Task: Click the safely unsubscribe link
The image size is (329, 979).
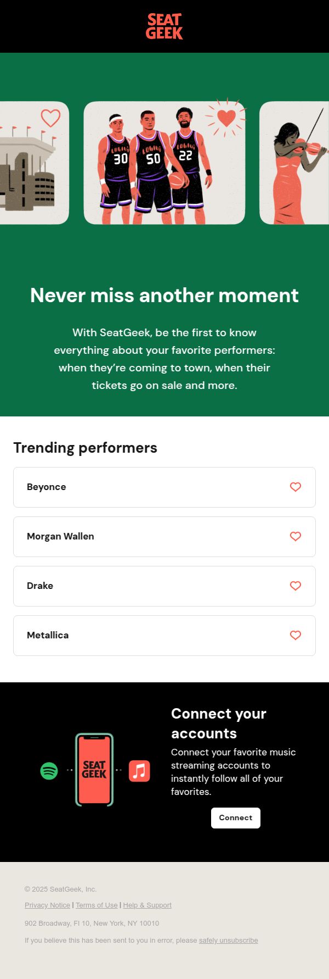Action: point(229,940)
